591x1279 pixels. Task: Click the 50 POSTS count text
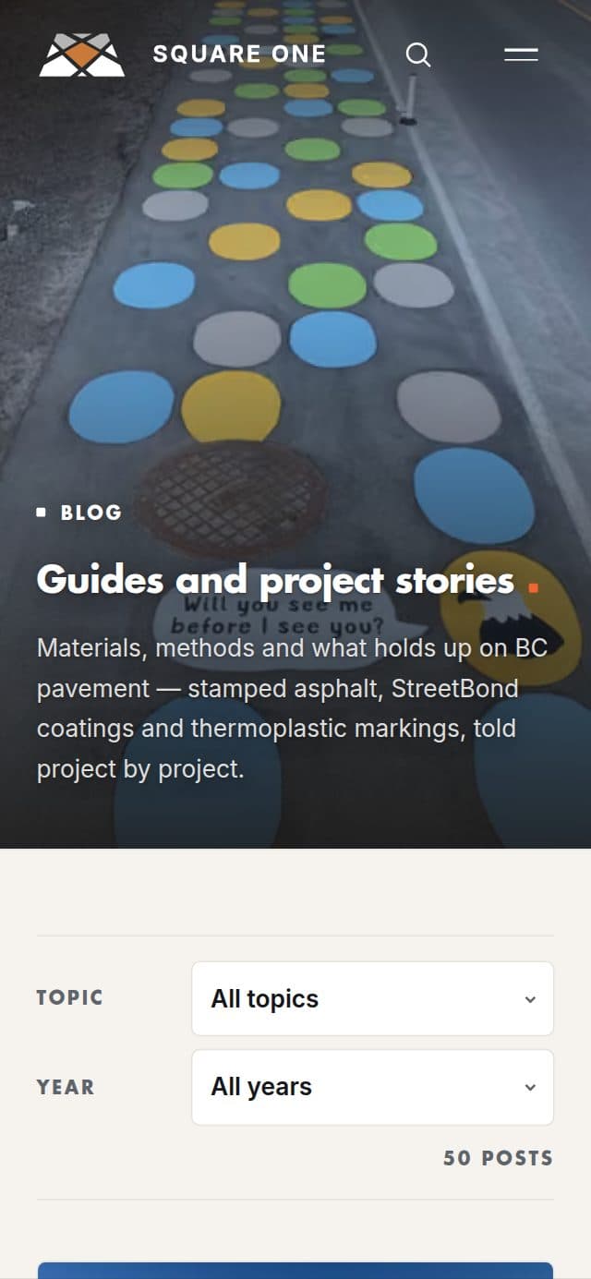pyautogui.click(x=498, y=1158)
